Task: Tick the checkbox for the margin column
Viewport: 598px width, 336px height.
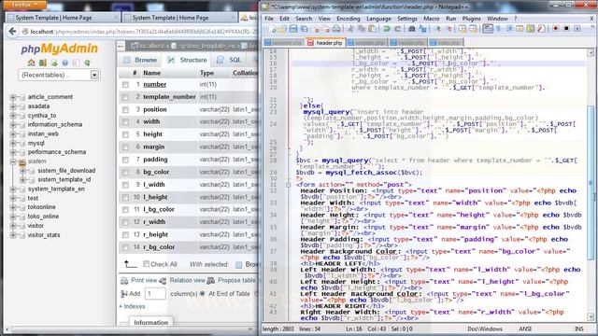Action: 125,147
